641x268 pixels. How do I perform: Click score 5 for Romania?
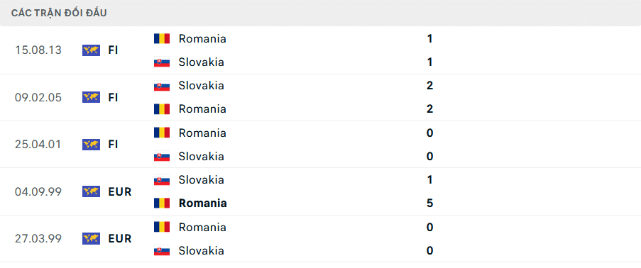429,203
